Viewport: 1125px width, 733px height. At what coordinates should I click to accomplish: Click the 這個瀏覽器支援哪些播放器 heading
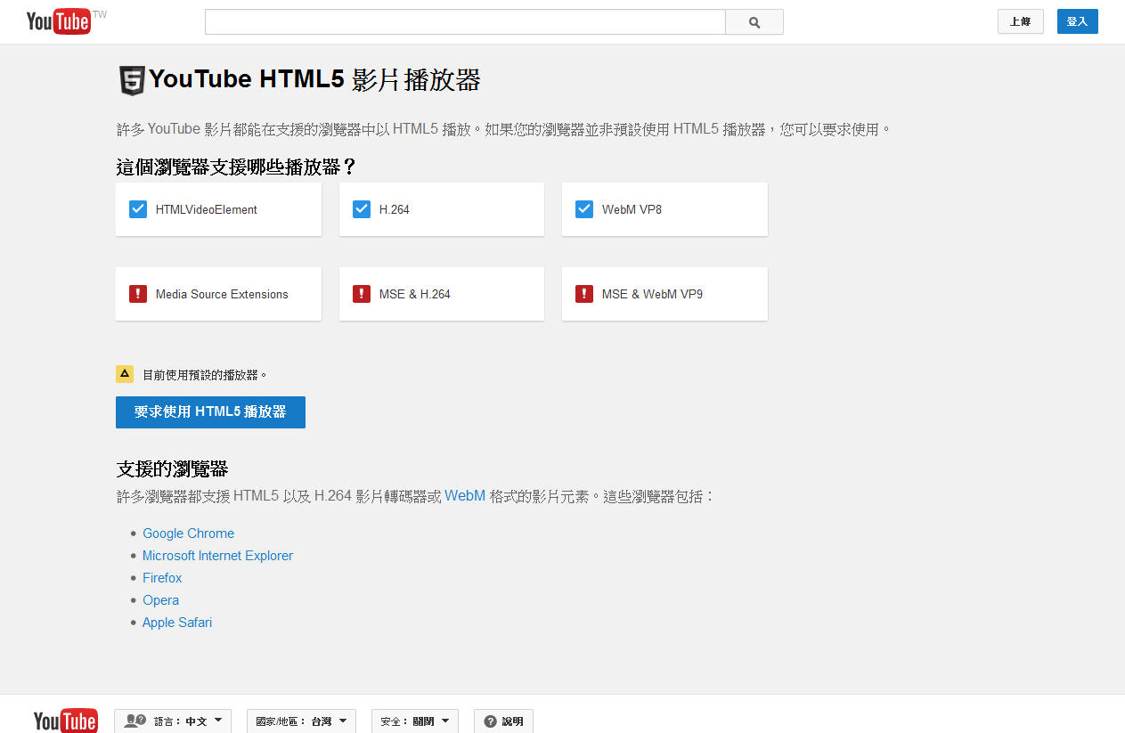pos(236,167)
